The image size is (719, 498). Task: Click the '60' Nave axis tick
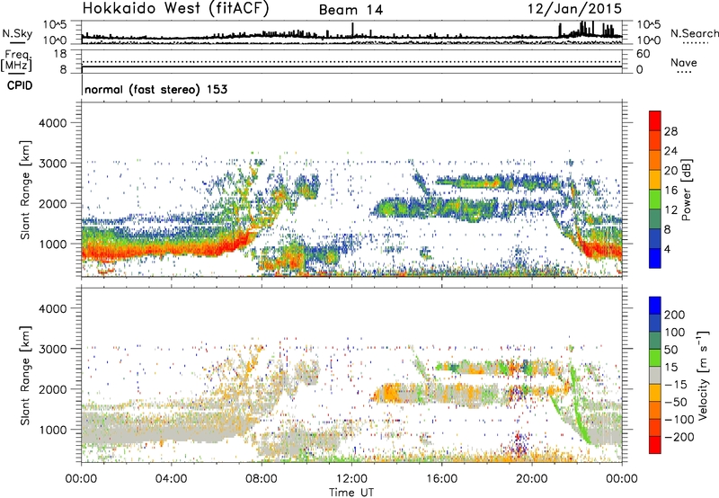643,54
